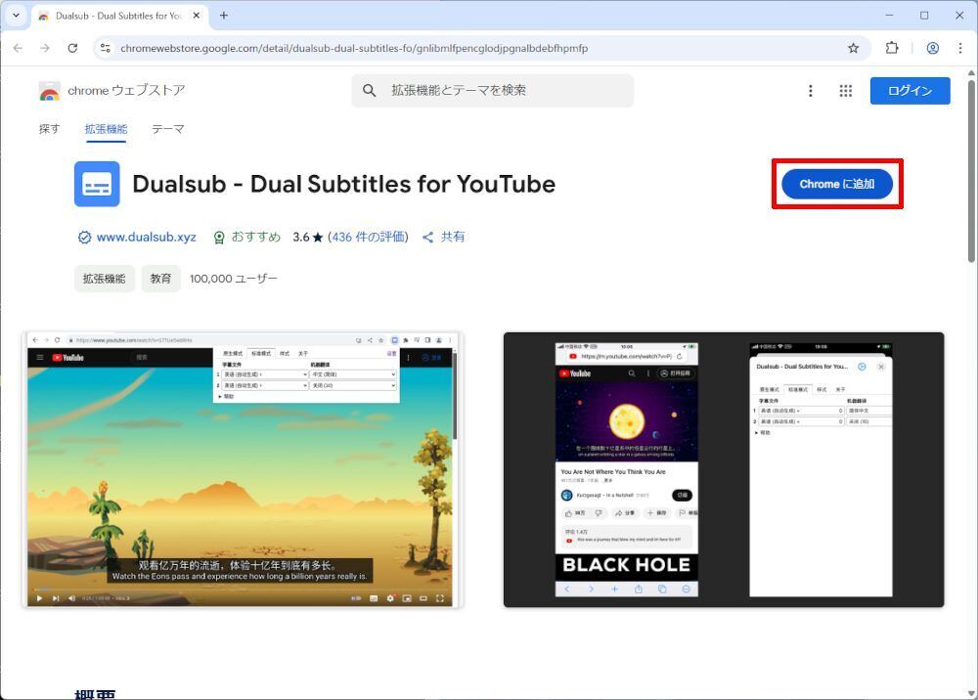This screenshot has height=700, width=978.
Task: Click the 拡張機能 category chip
Action: click(x=105, y=279)
